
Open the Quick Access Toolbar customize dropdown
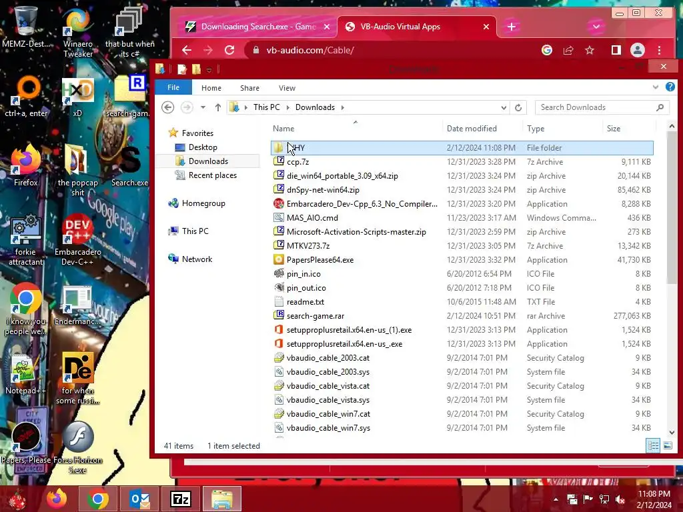[209, 69]
